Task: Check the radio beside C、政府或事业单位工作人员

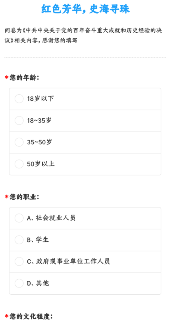Action: tap(19, 261)
